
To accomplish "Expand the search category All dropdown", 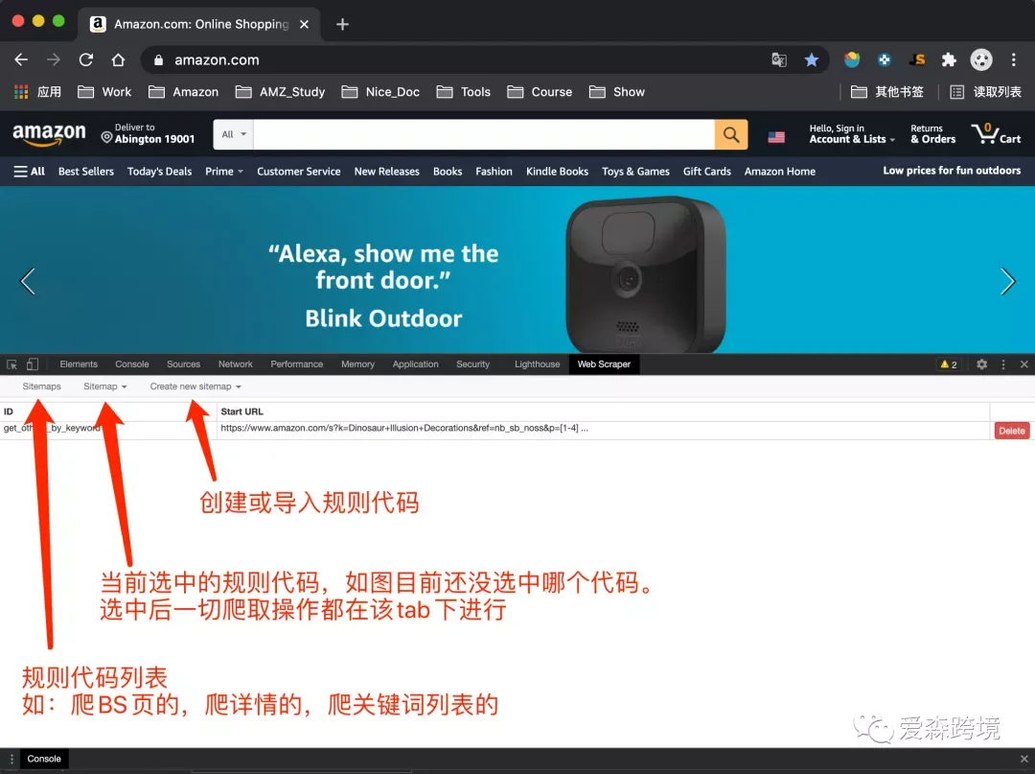I will [x=234, y=134].
